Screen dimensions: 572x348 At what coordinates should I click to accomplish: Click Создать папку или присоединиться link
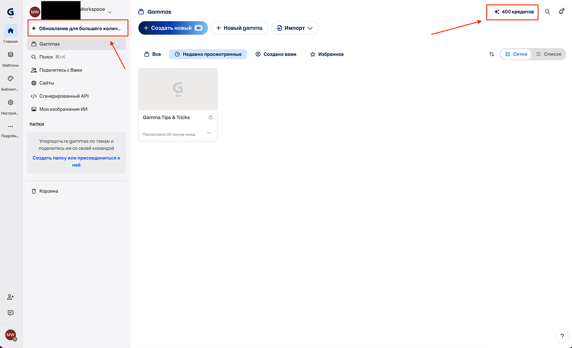click(x=76, y=162)
